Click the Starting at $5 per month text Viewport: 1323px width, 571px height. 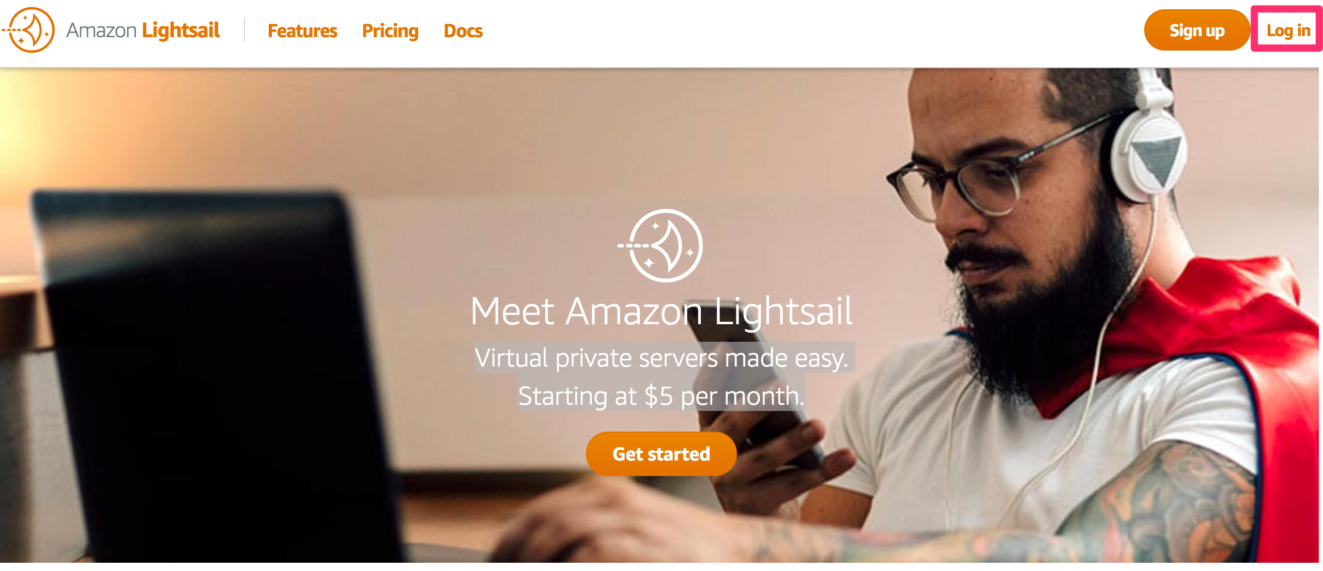pyautogui.click(x=661, y=396)
